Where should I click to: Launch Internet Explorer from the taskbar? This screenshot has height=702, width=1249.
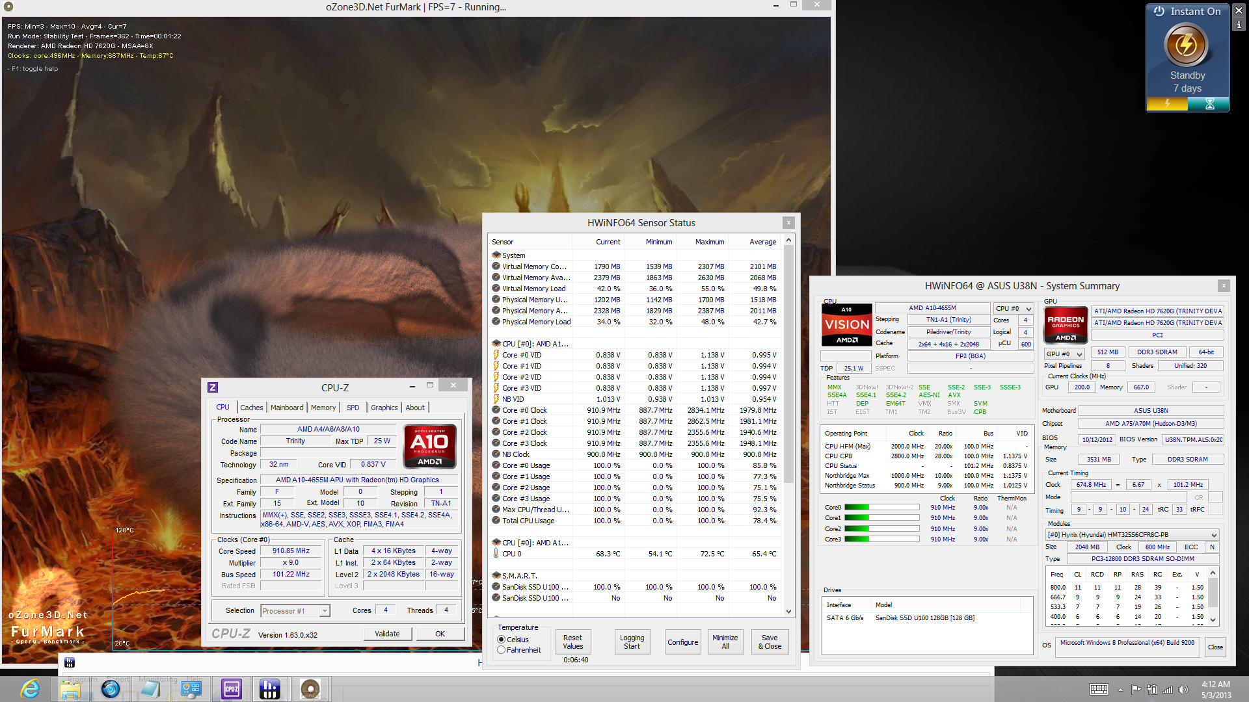30,689
